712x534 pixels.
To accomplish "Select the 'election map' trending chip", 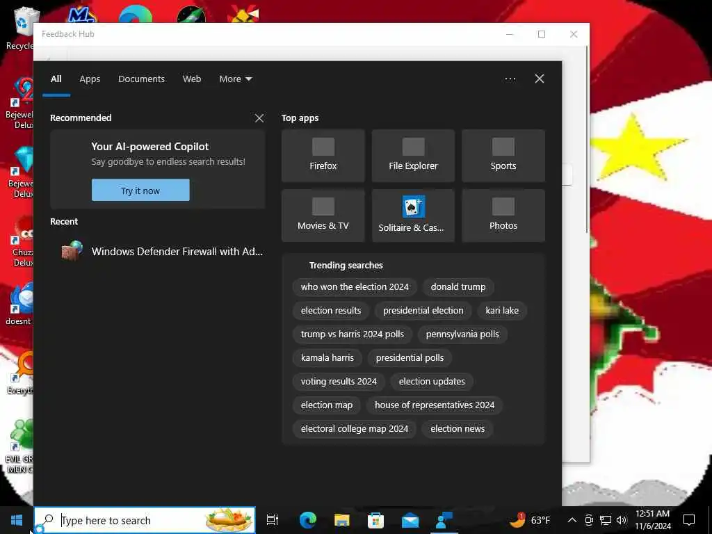I will click(x=327, y=405).
